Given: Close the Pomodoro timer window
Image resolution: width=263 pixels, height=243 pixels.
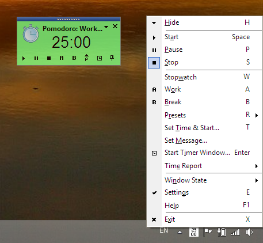Looking at the screenshot, I should click(x=115, y=26).
